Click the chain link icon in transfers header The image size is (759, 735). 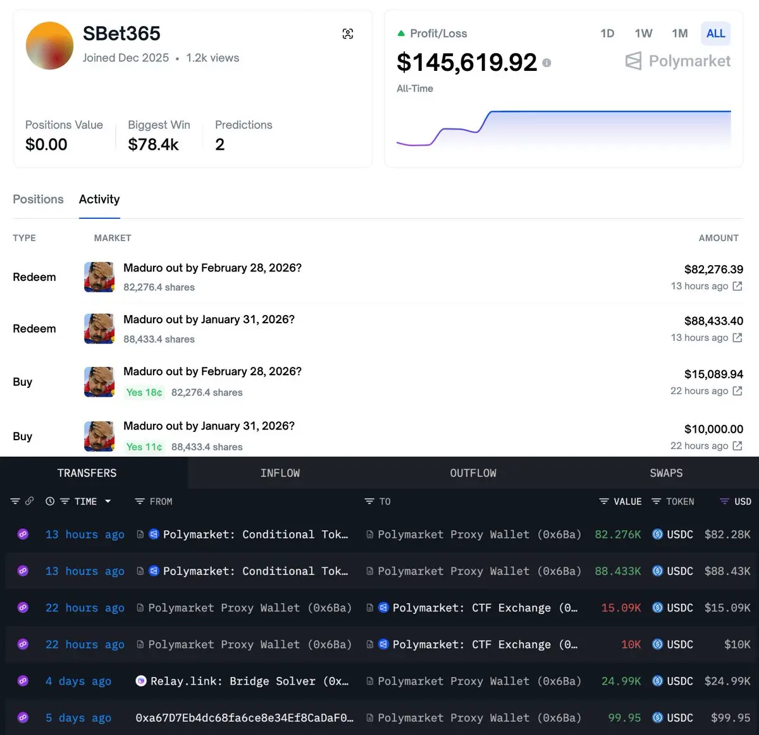point(29,501)
